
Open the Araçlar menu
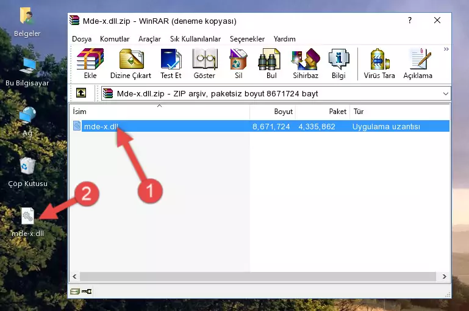[x=149, y=39]
